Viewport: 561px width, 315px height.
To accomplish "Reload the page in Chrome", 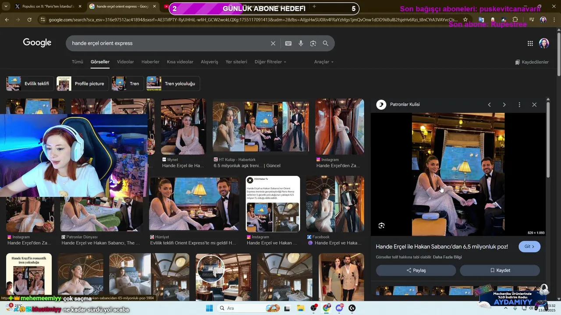I will (x=29, y=20).
